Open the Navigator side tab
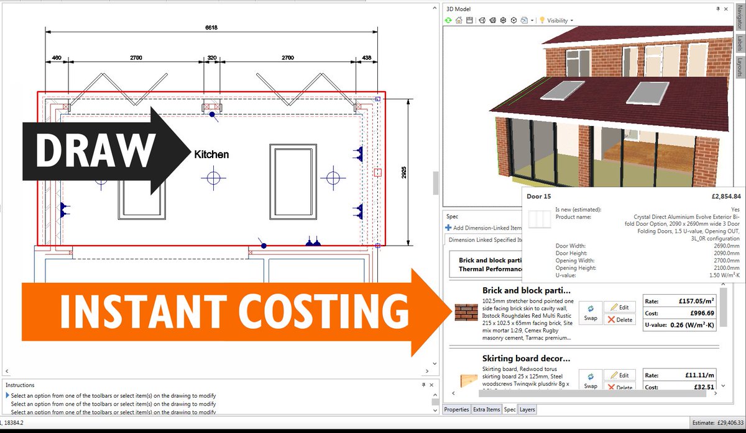This screenshot has width=746, height=433. [740, 16]
